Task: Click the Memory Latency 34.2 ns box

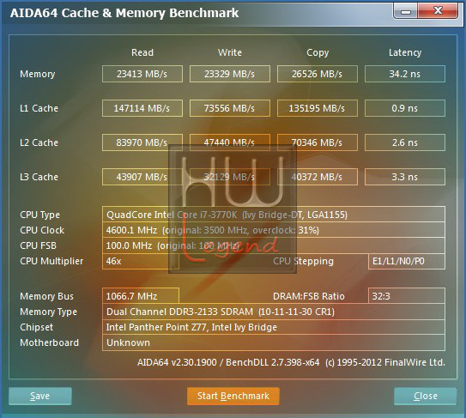Action: tap(405, 74)
